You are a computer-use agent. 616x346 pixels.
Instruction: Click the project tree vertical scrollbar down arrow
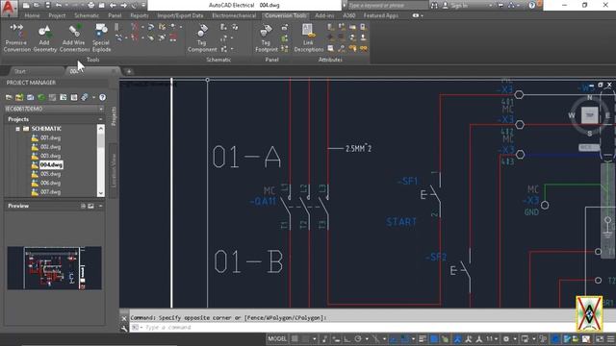pyautogui.click(x=100, y=193)
